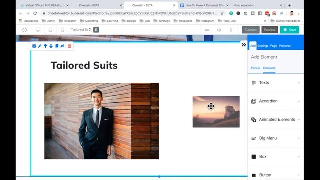Click the Texts lines icon
Screen dimensions: 320x180
tap(254, 83)
